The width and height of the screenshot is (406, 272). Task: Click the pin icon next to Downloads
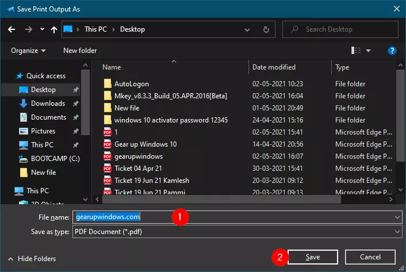75,104
